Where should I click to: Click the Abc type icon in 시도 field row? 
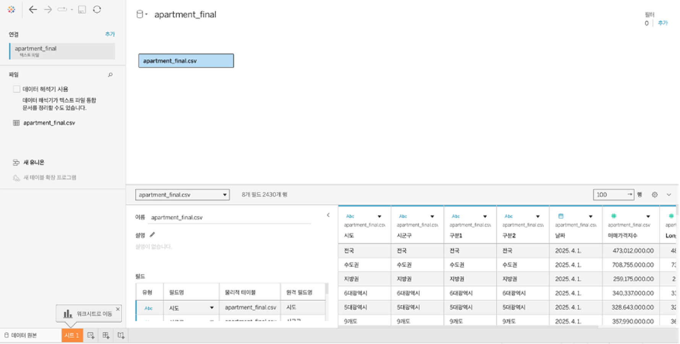[x=149, y=308]
